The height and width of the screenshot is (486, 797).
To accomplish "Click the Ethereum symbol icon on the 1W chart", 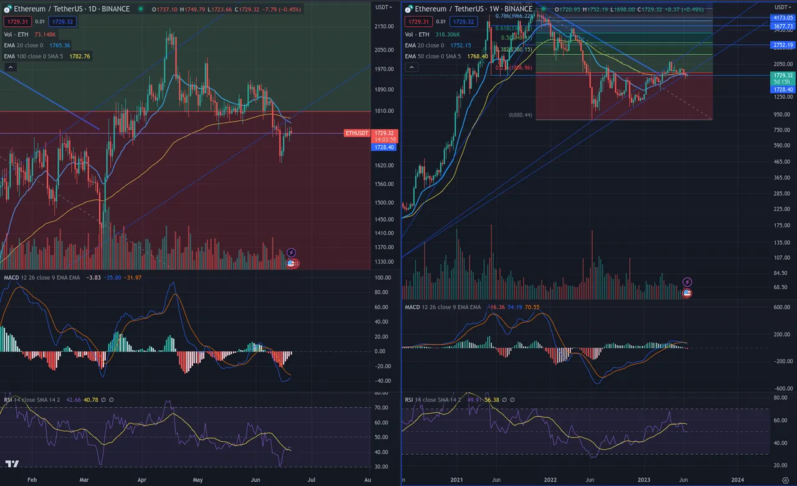I will [x=409, y=9].
